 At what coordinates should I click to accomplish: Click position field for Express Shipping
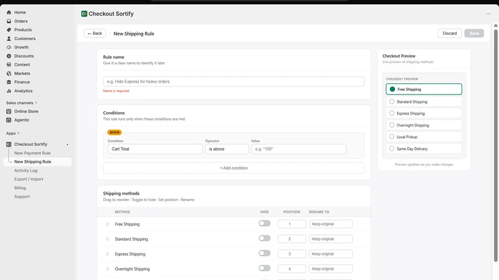coord(292,254)
